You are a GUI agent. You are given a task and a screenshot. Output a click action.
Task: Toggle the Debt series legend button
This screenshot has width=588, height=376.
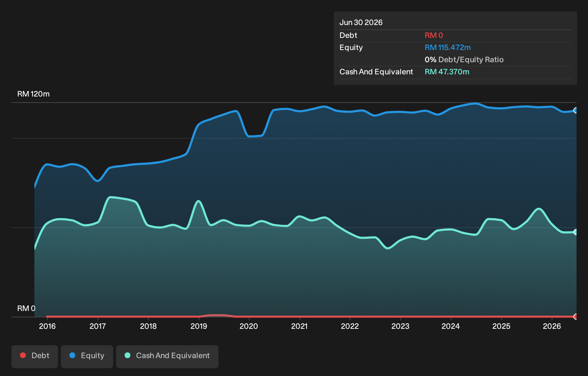pyautogui.click(x=35, y=356)
